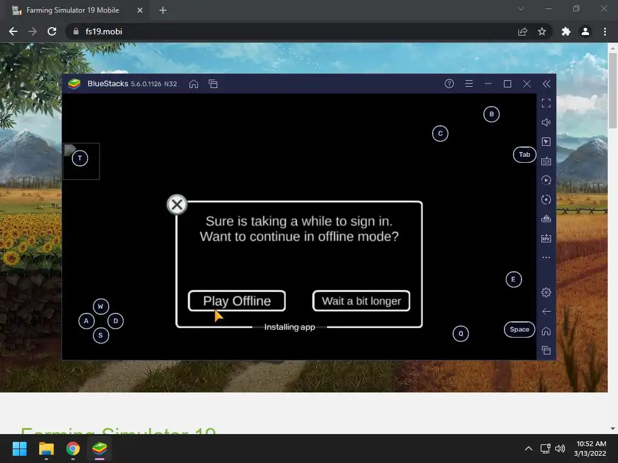Click the T key overlay control
The width and height of the screenshot is (618, 463).
(x=80, y=159)
